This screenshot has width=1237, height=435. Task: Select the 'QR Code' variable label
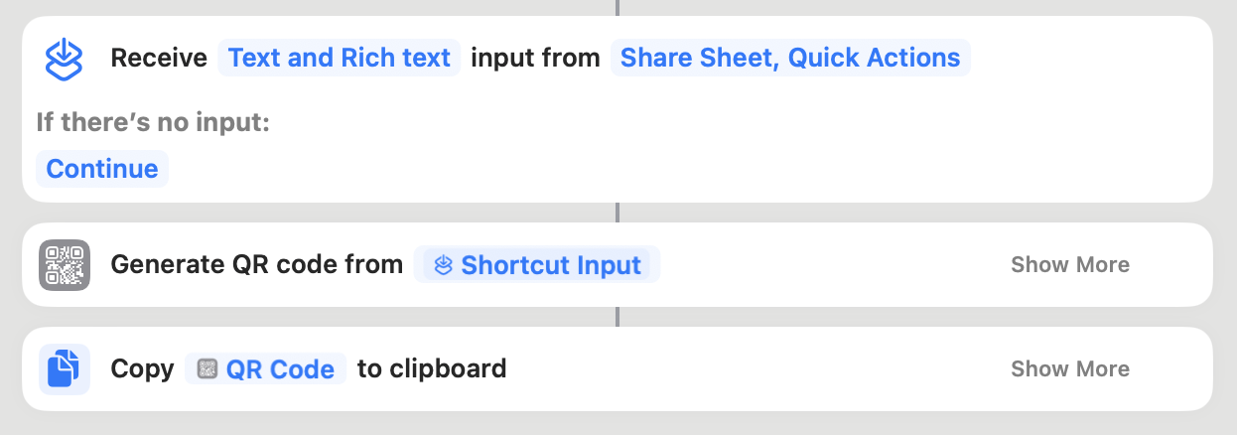click(x=280, y=369)
